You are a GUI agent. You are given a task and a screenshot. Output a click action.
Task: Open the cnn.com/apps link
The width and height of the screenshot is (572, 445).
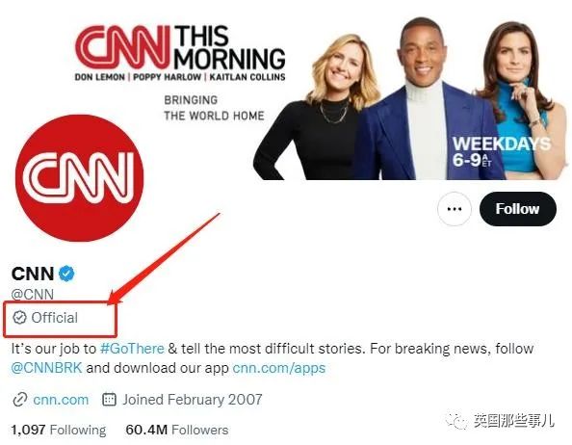coord(279,368)
